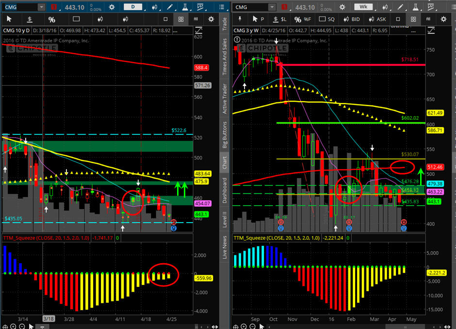Choose the rectangle SQ drawing tool
This screenshot has width=456, height=329.
[x=327, y=19]
